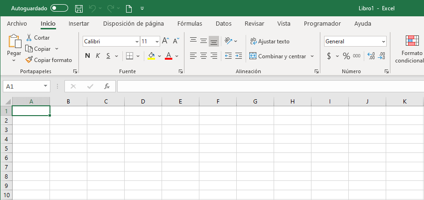The height and width of the screenshot is (200, 424).
Task: Click the Save (floppy disk) icon
Action: pos(79,9)
